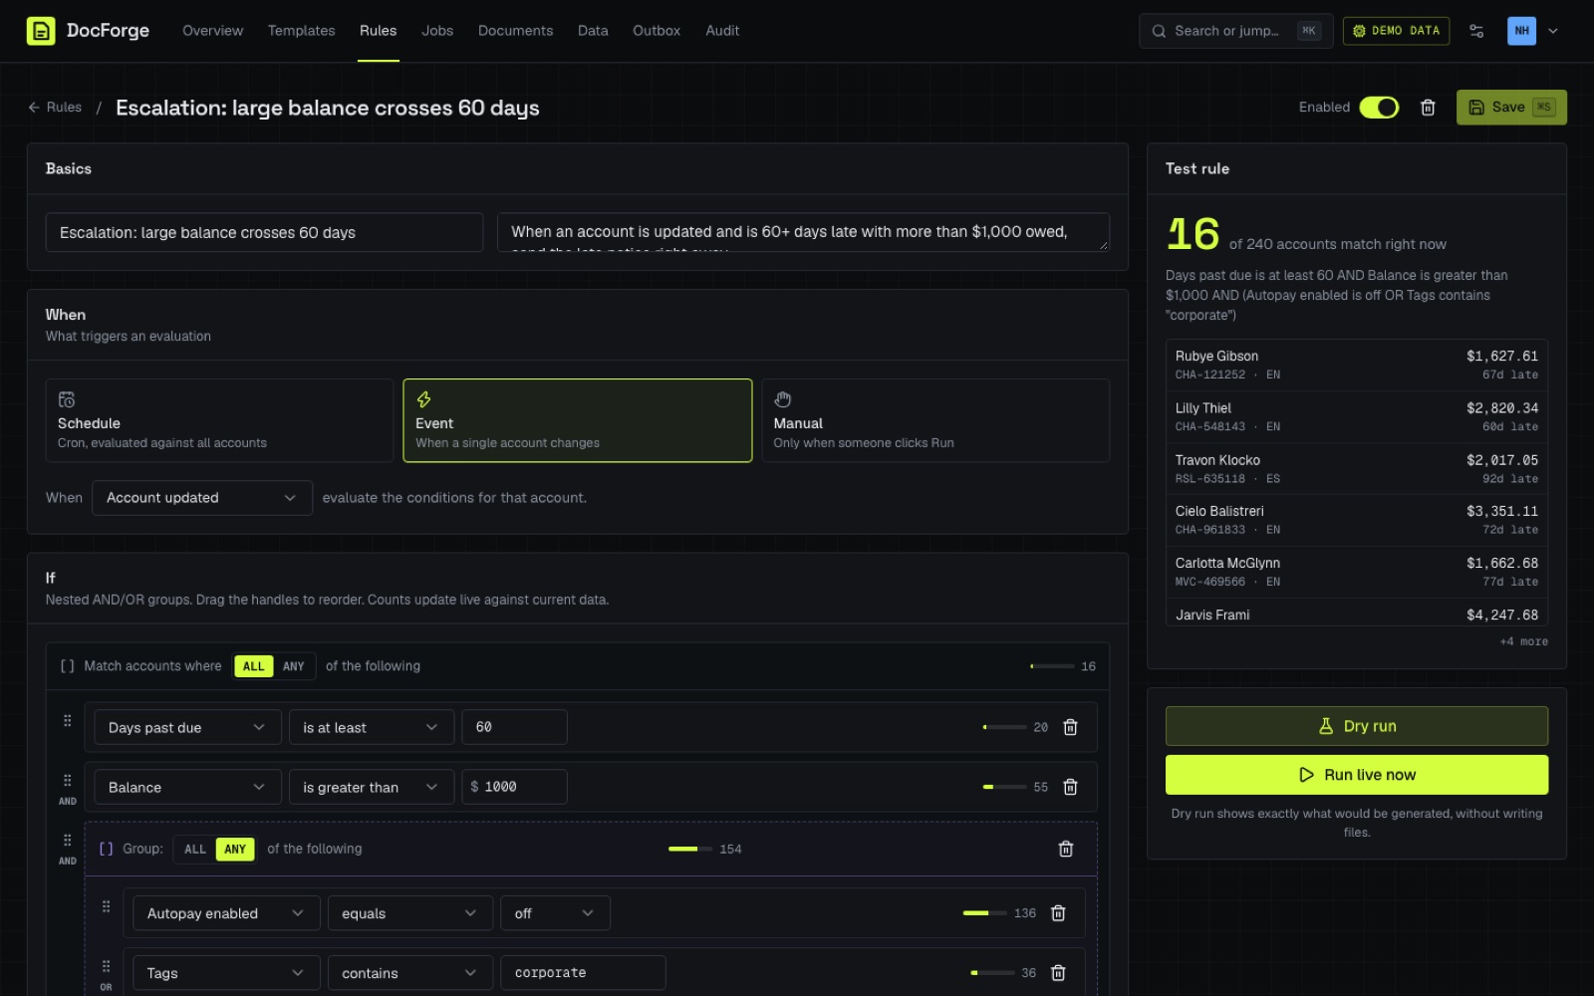The width and height of the screenshot is (1594, 996).
Task: Click the Save button
Action: tap(1511, 108)
